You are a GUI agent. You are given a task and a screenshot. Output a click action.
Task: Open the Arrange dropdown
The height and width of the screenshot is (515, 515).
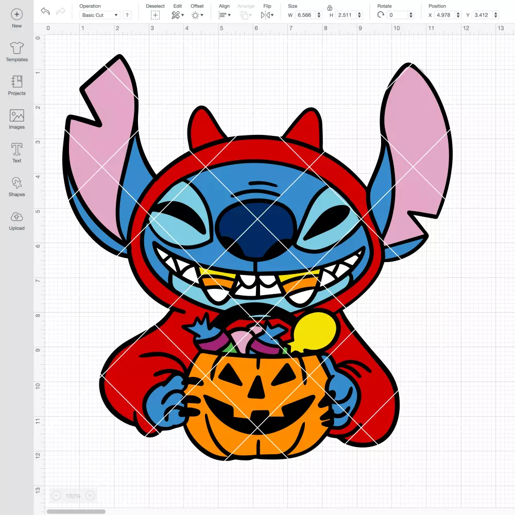[x=246, y=15]
